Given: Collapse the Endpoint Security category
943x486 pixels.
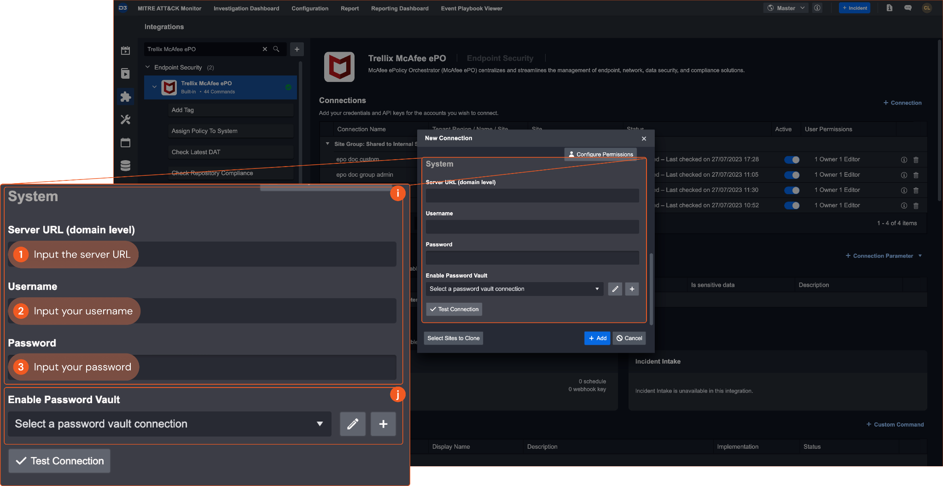Looking at the screenshot, I should (148, 67).
